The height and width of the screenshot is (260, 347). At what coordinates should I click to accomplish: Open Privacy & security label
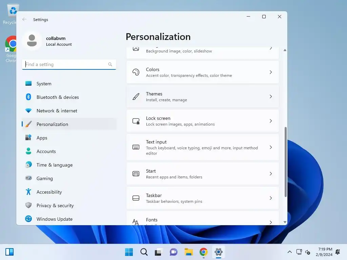coord(55,205)
